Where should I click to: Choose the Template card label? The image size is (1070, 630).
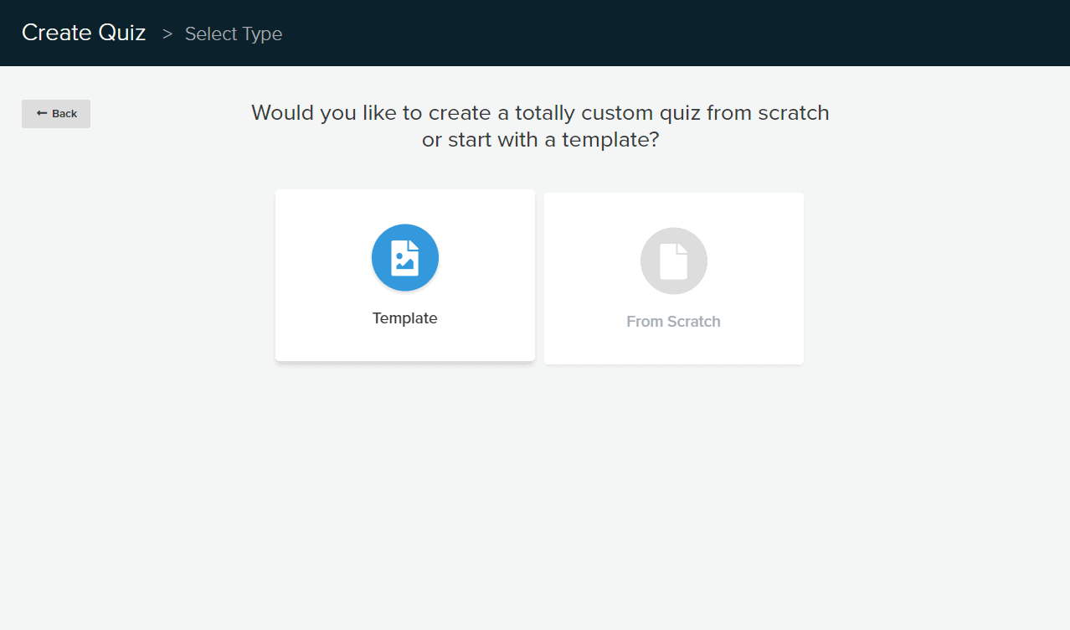[405, 318]
